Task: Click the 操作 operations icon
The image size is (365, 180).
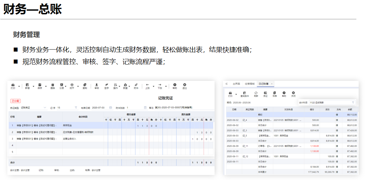Action: 115,85
